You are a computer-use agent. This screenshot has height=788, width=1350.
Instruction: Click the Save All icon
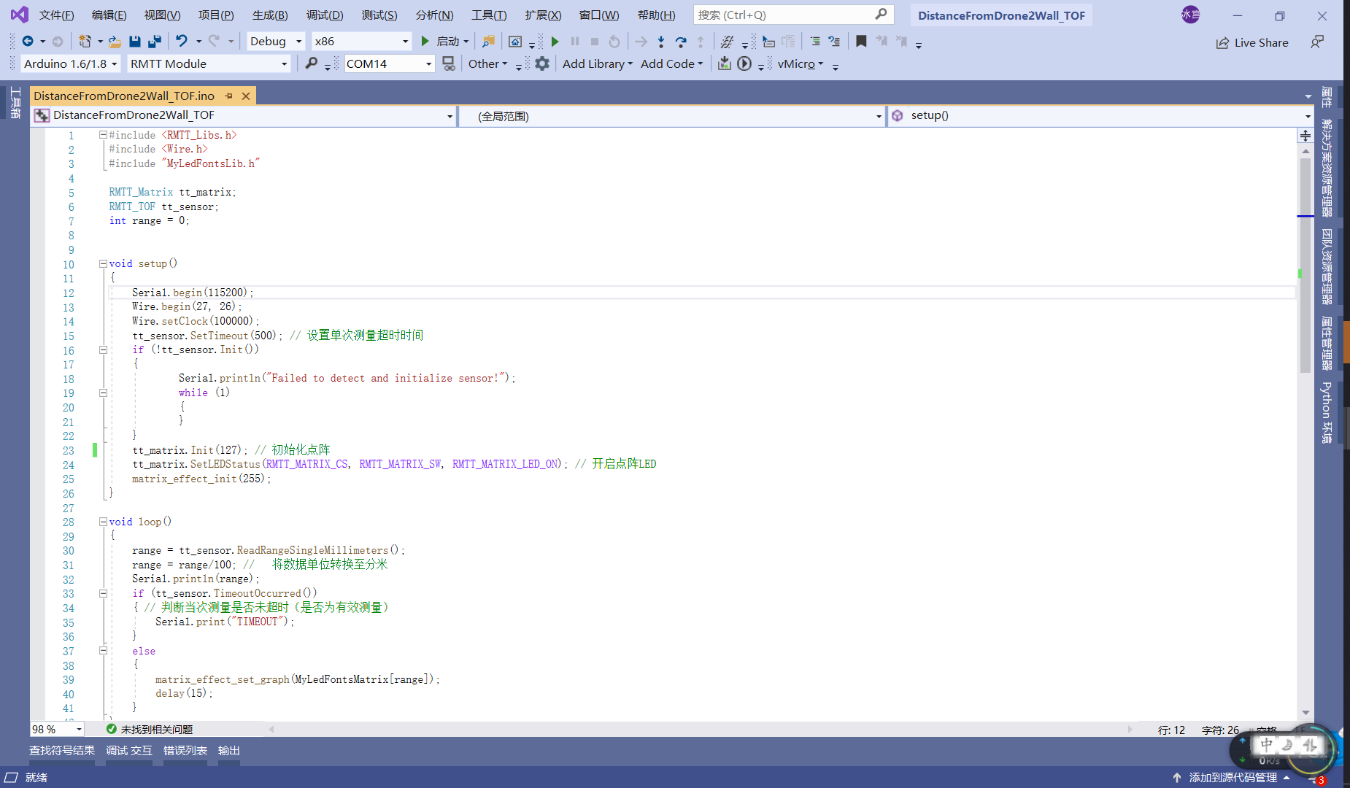155,42
